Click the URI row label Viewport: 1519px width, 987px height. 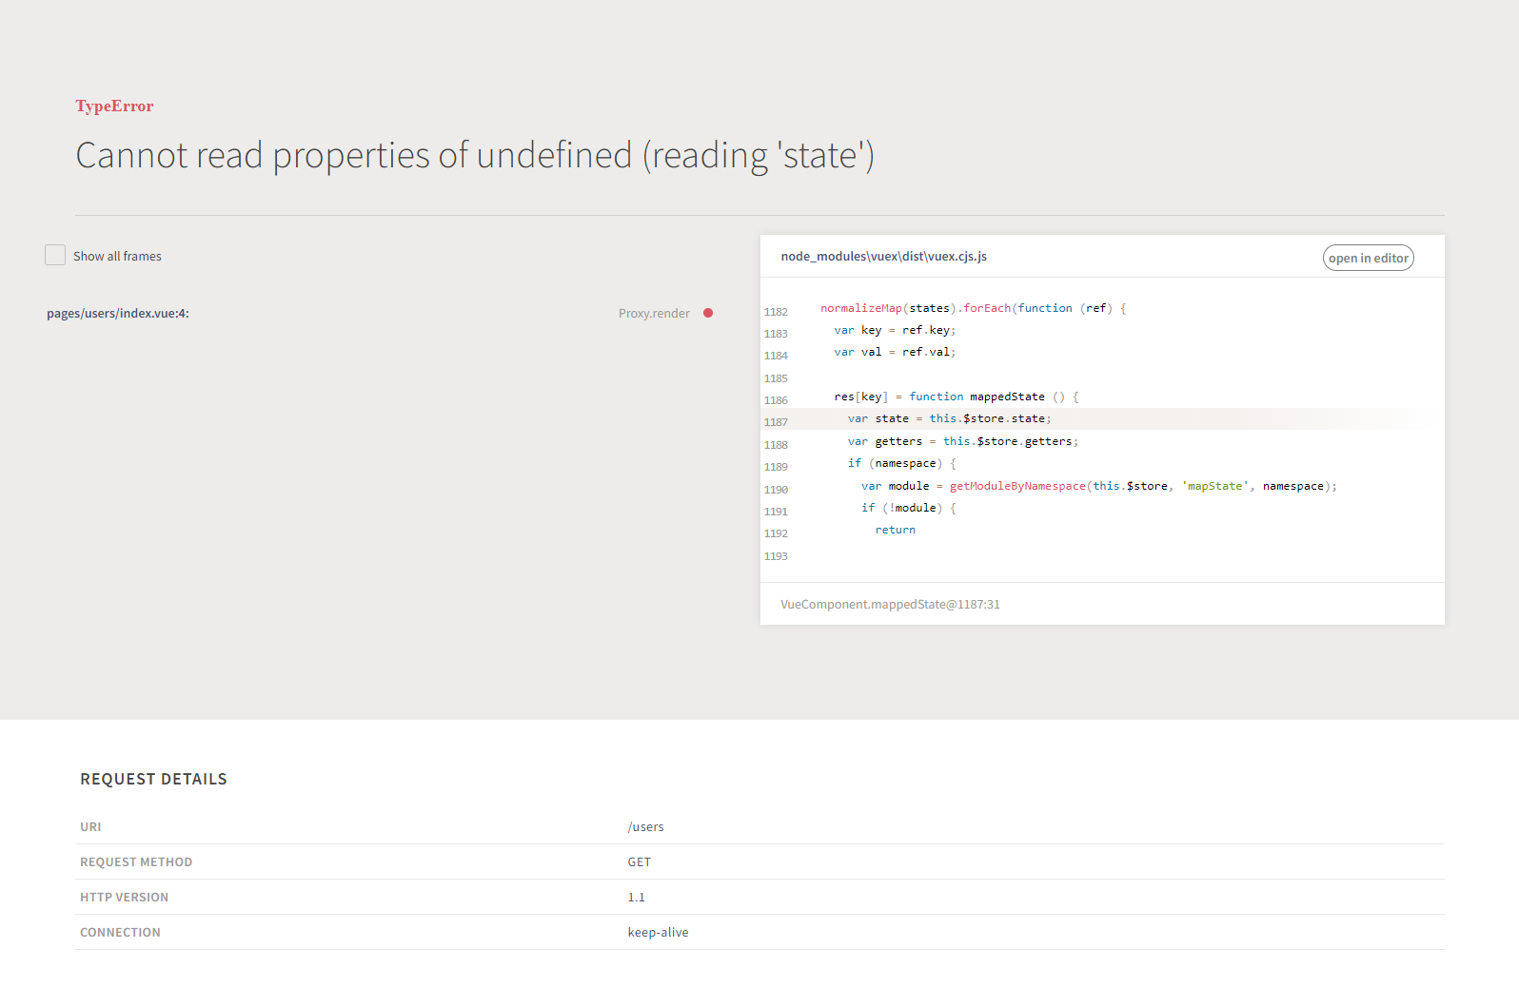tap(90, 826)
